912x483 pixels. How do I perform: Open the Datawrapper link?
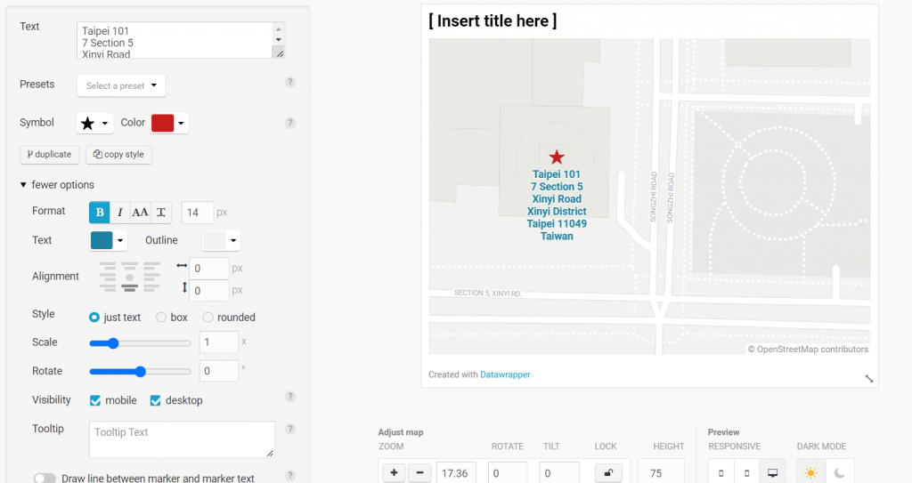(x=505, y=374)
